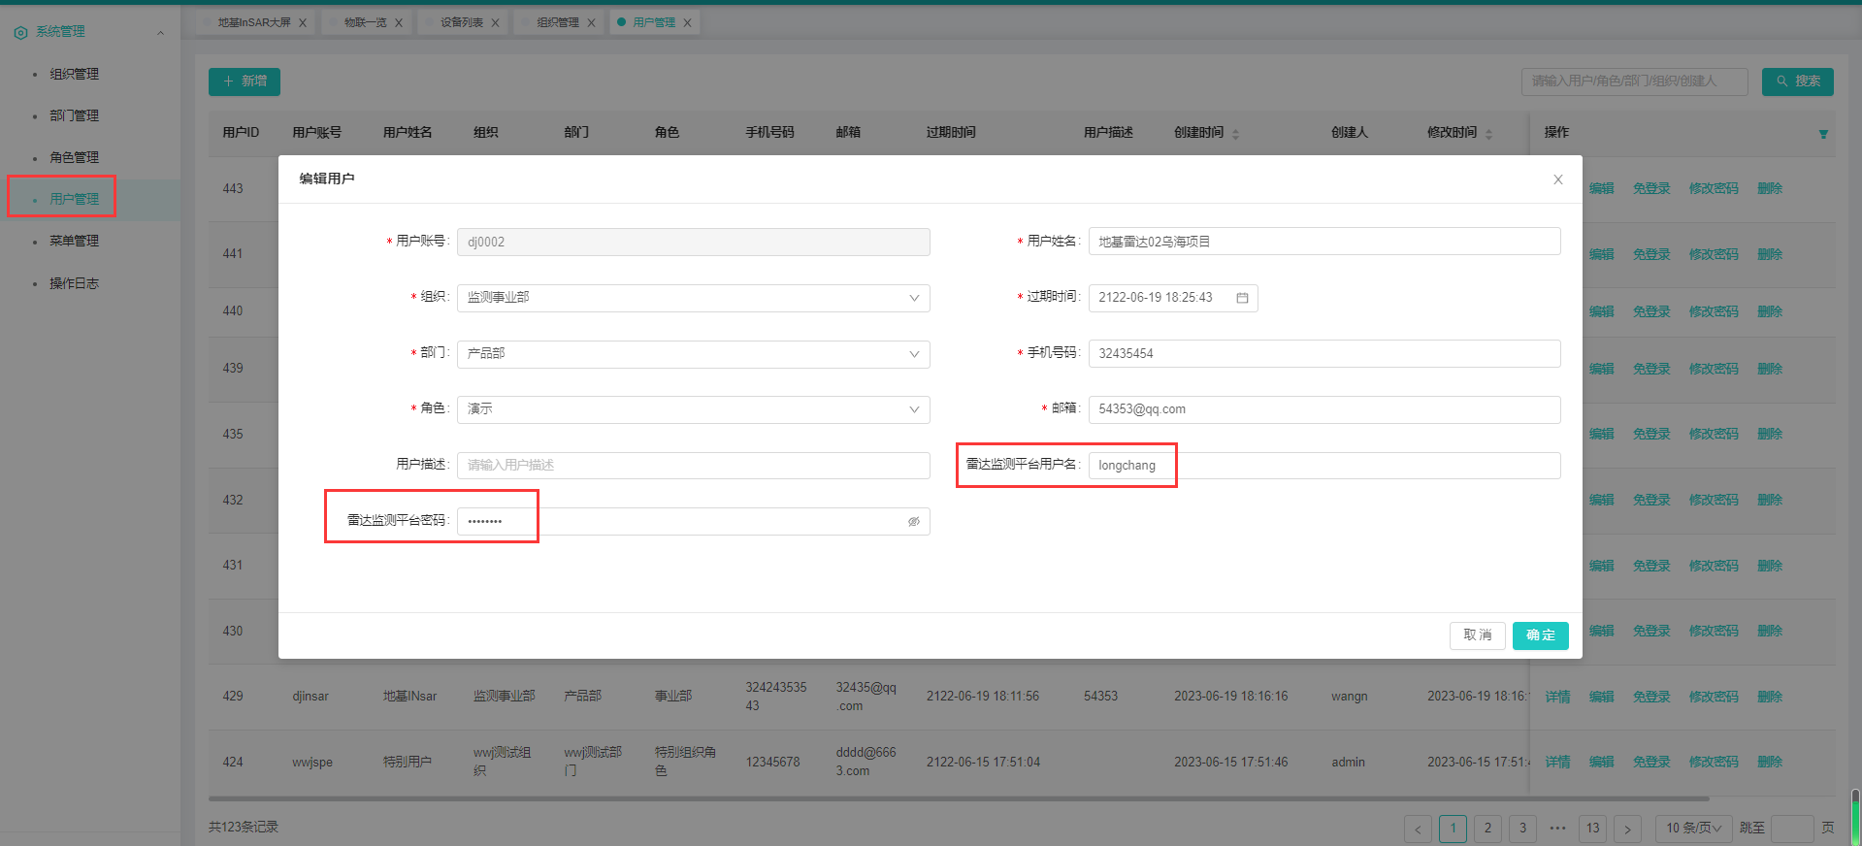Toggle radar platform password visibility eye icon
This screenshot has height=846, width=1862.
(913, 522)
